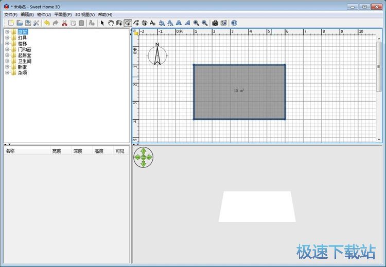Toggle bold text style button
Viewport: 386px width, 267px height.
pyautogui.click(x=179, y=23)
